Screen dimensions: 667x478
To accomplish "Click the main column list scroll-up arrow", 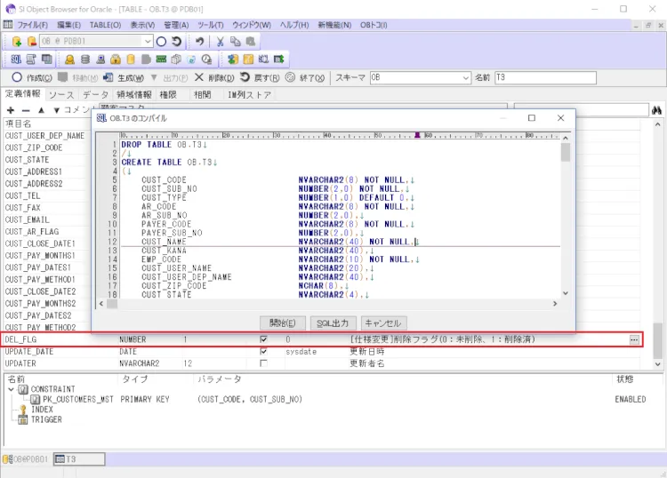I will (x=657, y=124).
